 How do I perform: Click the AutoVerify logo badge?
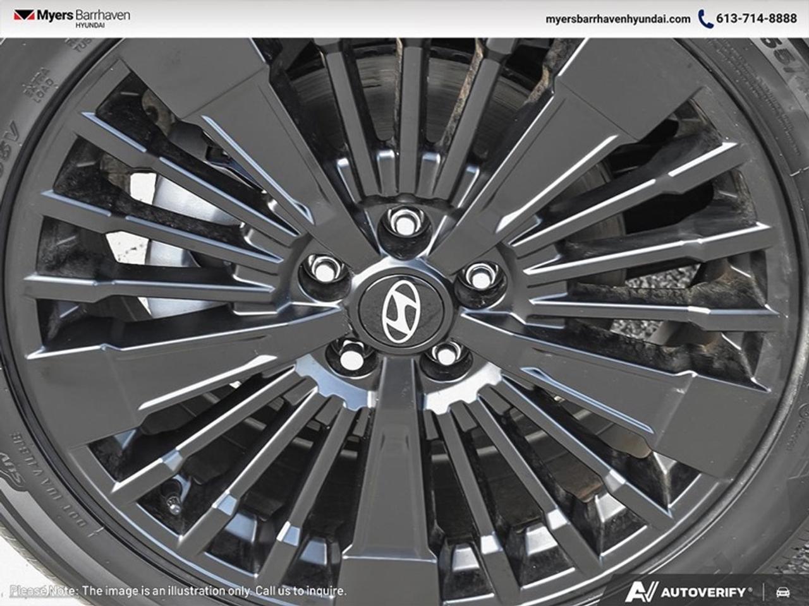pos(689,591)
